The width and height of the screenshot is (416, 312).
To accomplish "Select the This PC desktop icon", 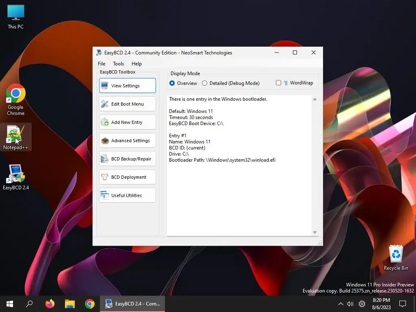I will 16,17.
